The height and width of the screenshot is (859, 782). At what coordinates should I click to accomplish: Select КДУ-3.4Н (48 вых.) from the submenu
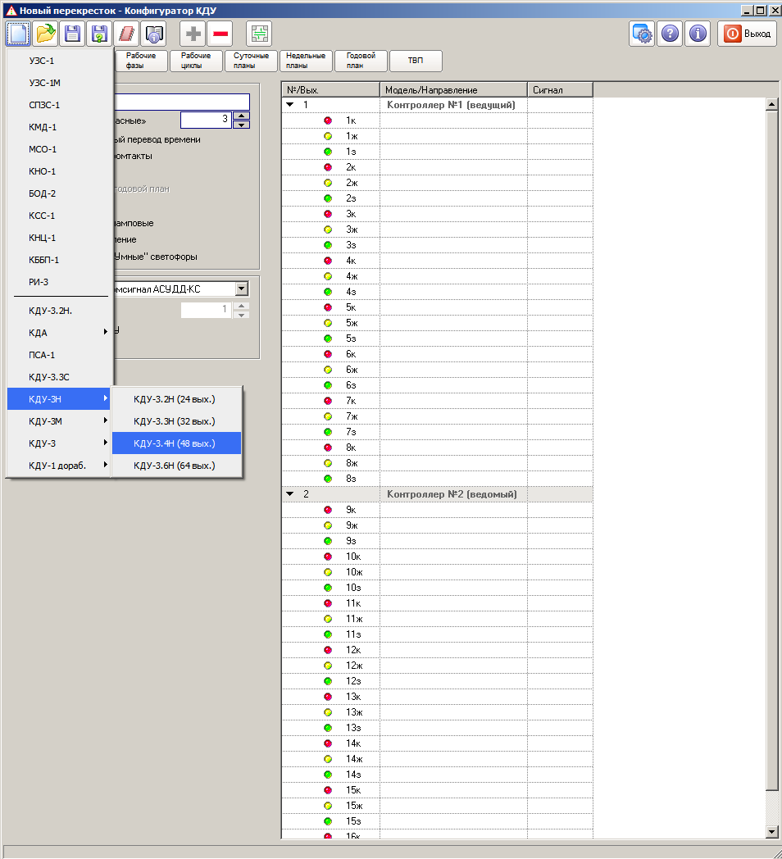tap(176, 443)
